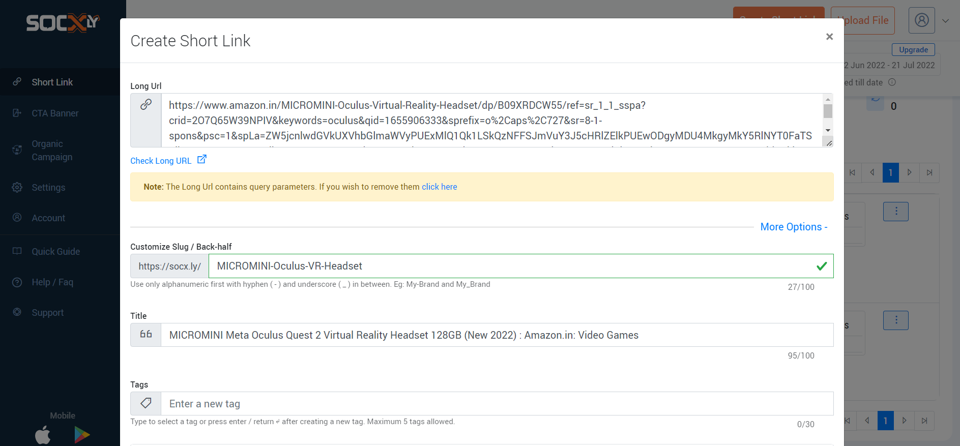Click the Settings gear icon
The image size is (960, 446).
click(x=17, y=187)
